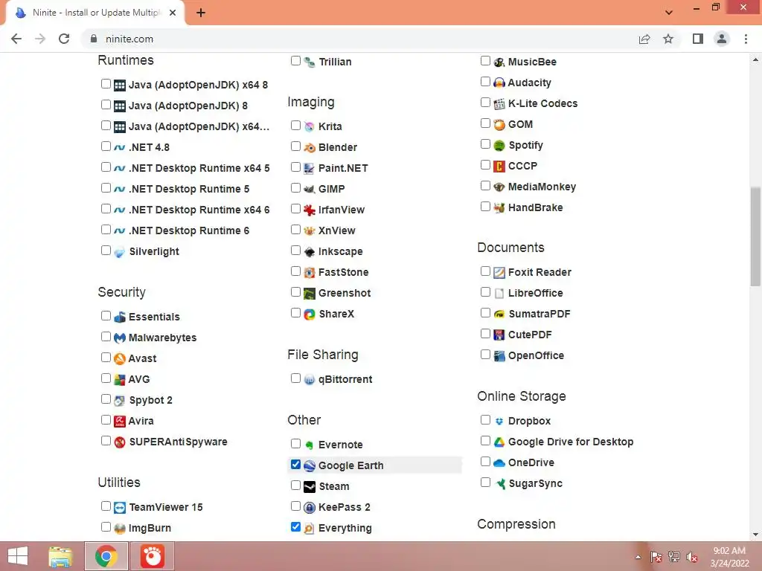Click the IrfanView red icon
This screenshot has width=762, height=571.
310,210
